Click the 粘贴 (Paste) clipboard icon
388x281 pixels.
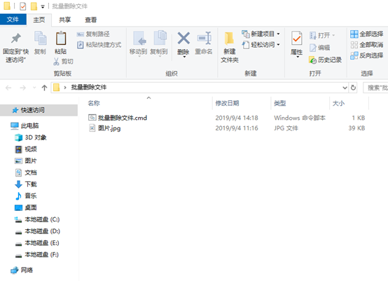click(61, 39)
